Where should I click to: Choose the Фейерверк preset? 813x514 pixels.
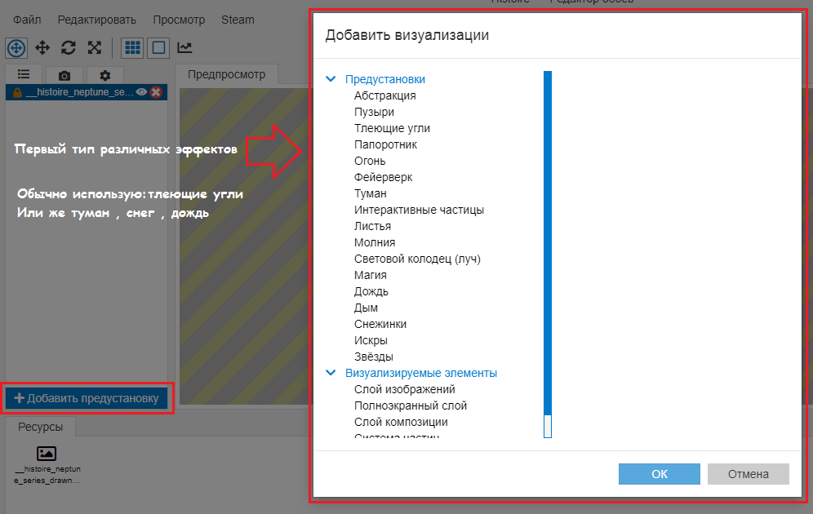pos(383,177)
